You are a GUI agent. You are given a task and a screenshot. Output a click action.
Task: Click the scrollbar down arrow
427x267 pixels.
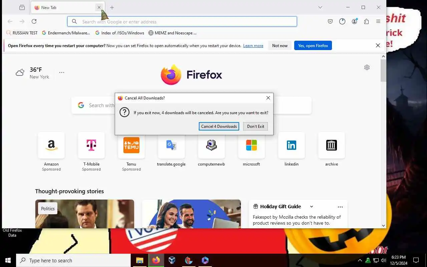383,226
